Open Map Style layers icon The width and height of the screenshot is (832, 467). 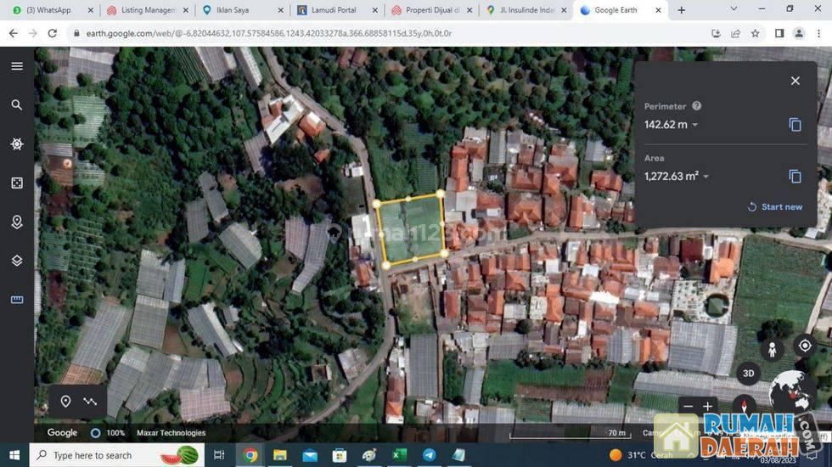click(x=17, y=261)
